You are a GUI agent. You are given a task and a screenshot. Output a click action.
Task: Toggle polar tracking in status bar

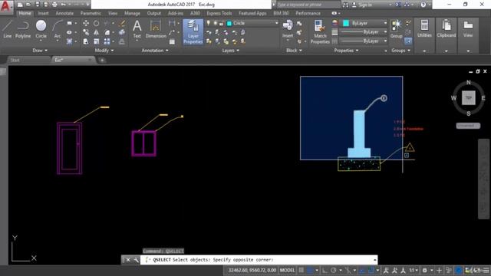(x=334, y=270)
